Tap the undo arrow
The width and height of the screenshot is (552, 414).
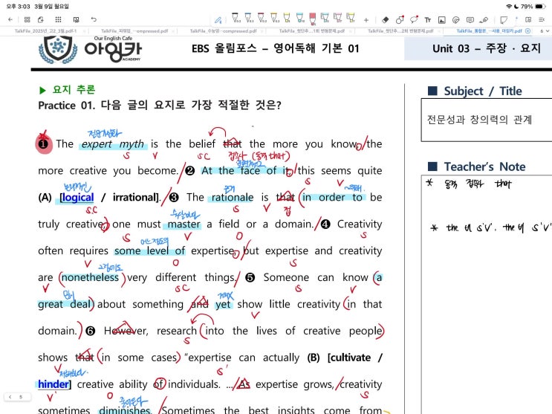(x=93, y=19)
